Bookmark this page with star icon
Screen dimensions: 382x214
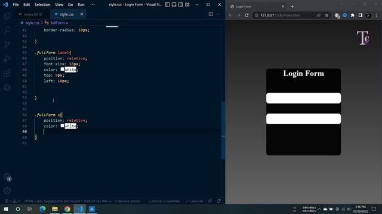[x=326, y=15]
